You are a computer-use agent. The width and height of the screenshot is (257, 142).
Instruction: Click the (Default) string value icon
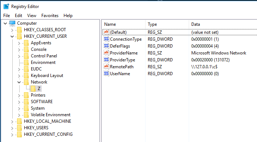pyautogui.click(x=106, y=32)
